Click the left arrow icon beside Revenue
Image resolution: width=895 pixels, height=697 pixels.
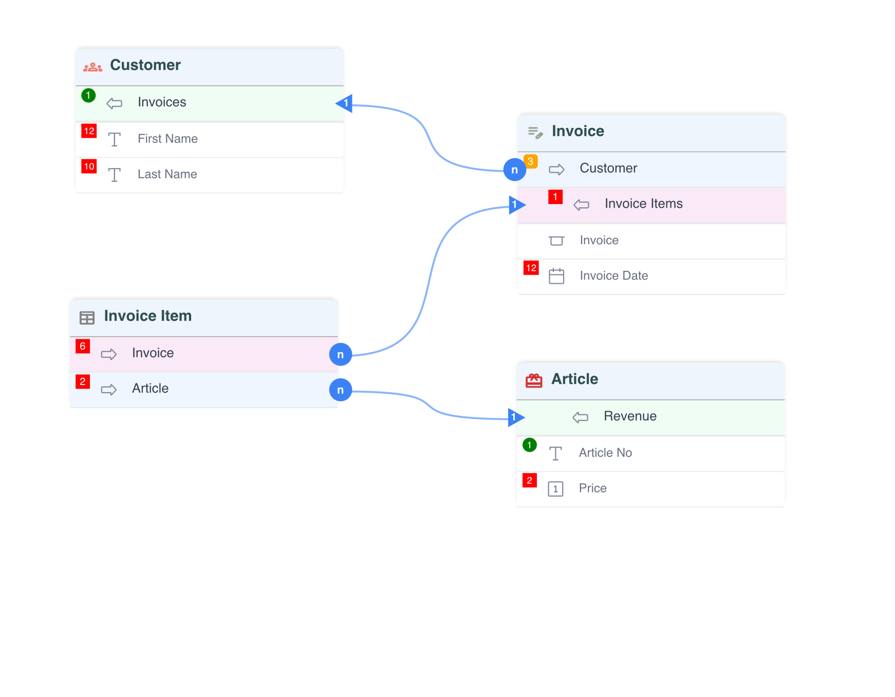point(580,417)
